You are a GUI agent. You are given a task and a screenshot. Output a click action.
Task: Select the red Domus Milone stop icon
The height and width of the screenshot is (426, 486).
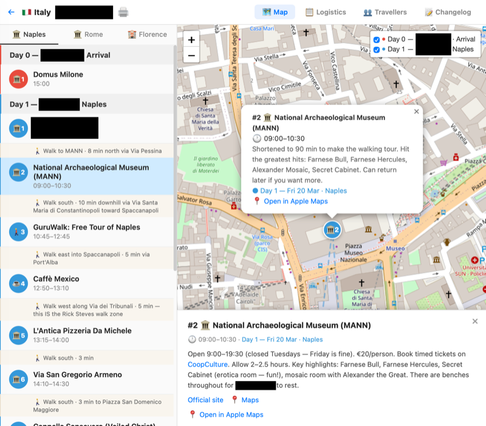(x=17, y=79)
